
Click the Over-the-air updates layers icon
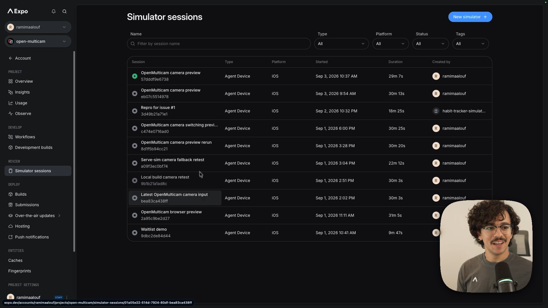point(11,216)
